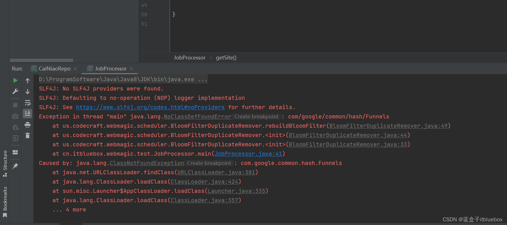Screen dimensions: 507x225
Task: Click "... 4 more" stack trace line
Action: tap(69, 210)
